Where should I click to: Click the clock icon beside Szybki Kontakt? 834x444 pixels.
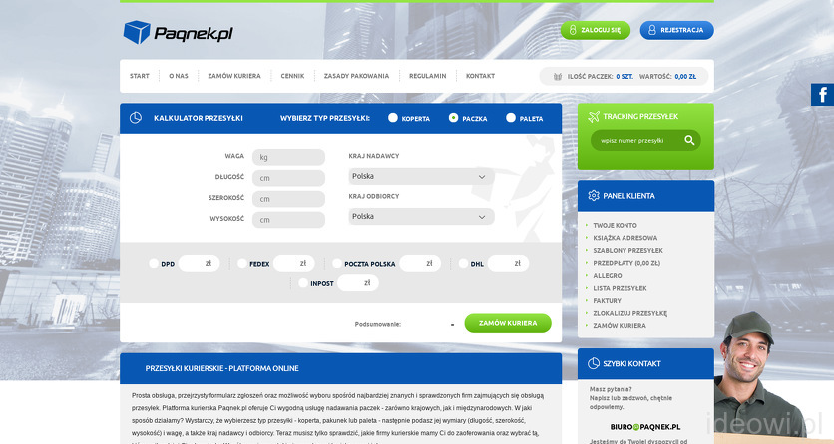pos(594,364)
